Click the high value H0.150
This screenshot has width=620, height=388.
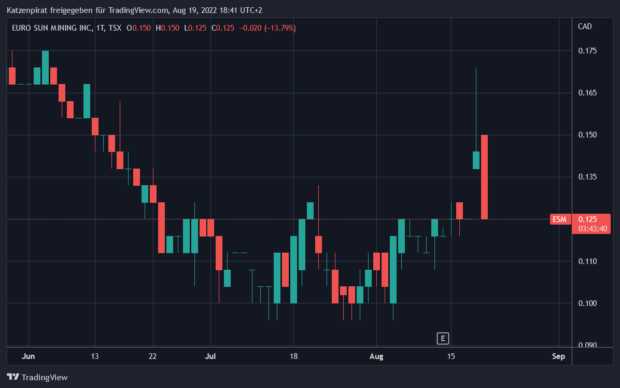[x=167, y=28]
